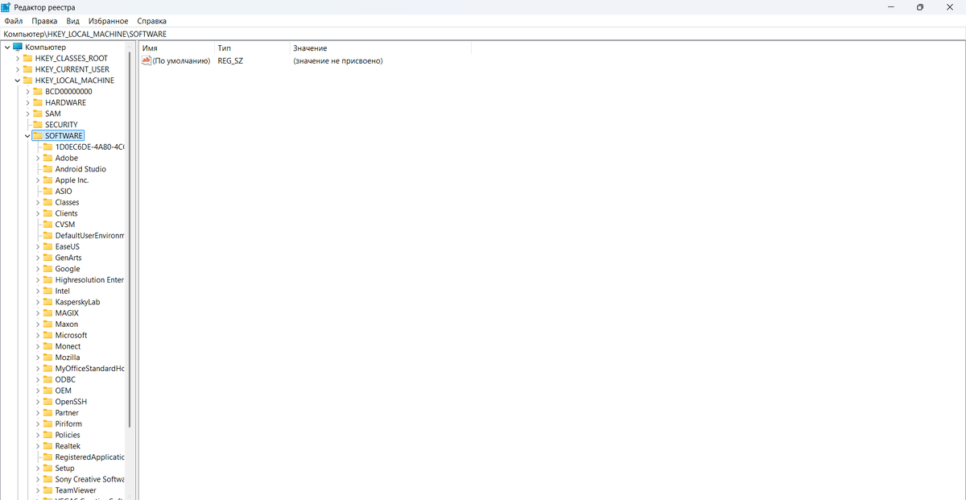The image size is (966, 500).
Task: Click the Mozilla folder icon
Action: pyautogui.click(x=47, y=357)
